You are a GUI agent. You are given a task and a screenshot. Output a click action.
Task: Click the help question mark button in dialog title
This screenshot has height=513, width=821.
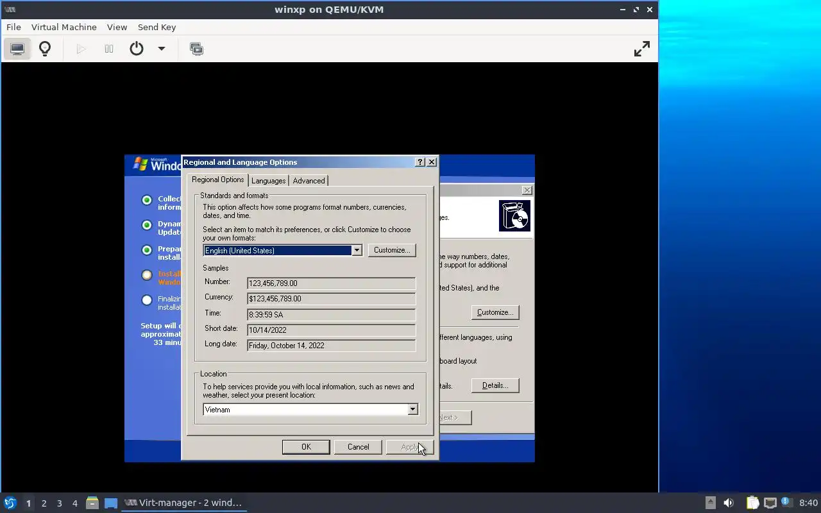419,162
